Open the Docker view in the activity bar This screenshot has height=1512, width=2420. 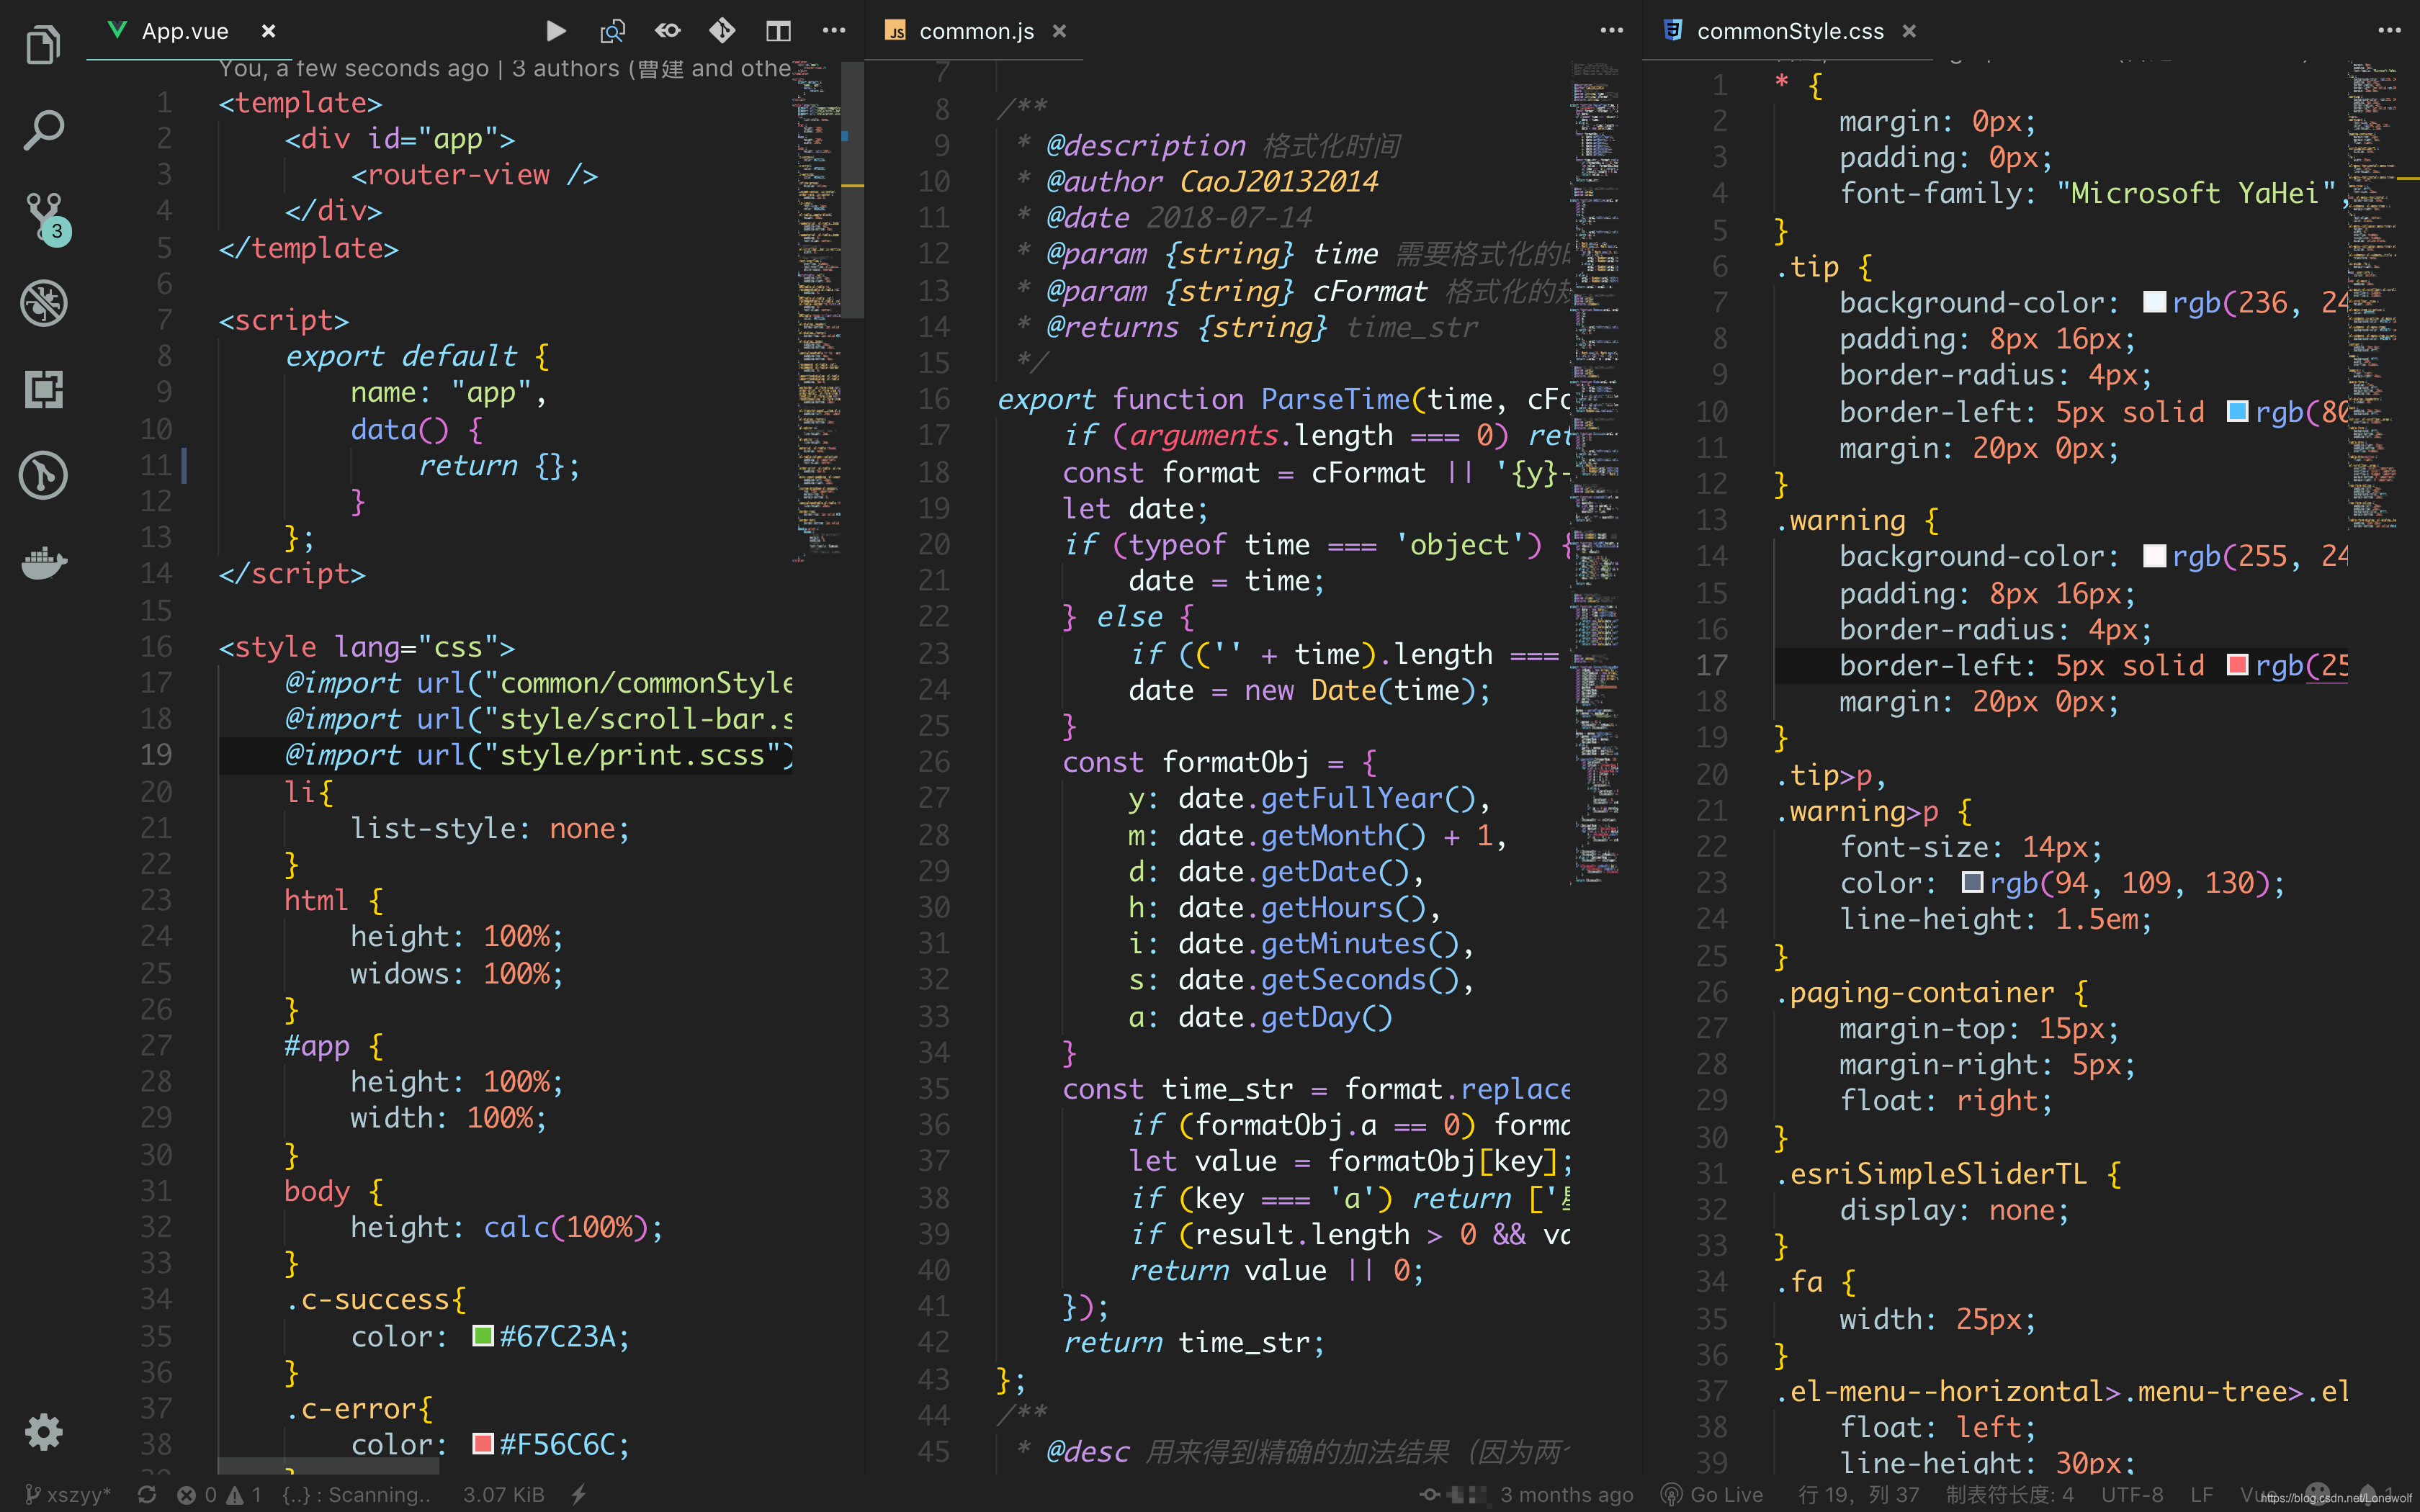click(44, 562)
